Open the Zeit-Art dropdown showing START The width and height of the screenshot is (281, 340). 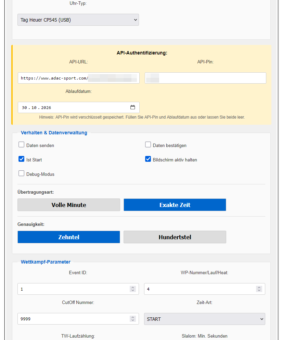205,319
